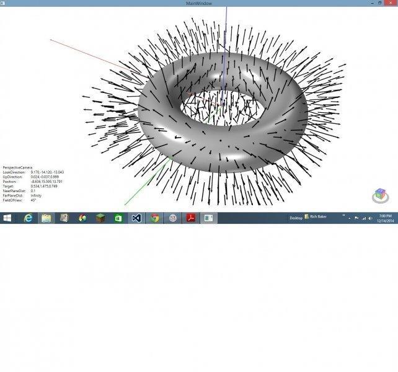Open Adobe Reader from the taskbar
This screenshot has width=398, height=372.
tap(190, 218)
